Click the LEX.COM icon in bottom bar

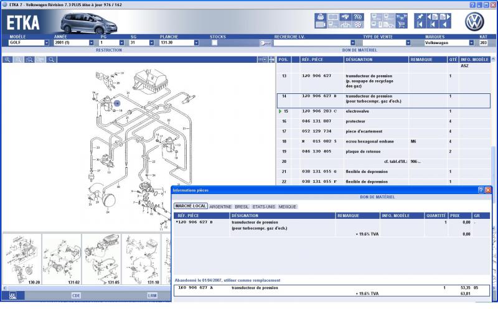[12, 295]
